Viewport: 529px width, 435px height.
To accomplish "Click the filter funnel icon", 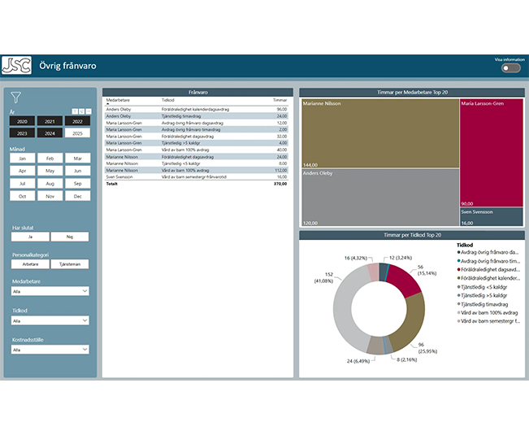I will click(x=16, y=98).
